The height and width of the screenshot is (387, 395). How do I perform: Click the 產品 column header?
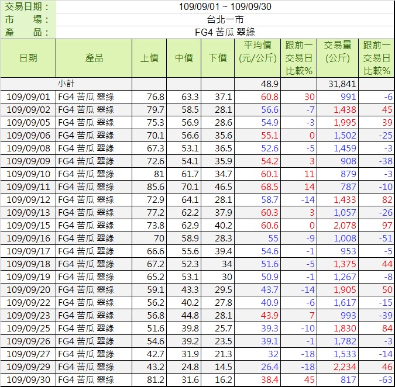tap(94, 58)
